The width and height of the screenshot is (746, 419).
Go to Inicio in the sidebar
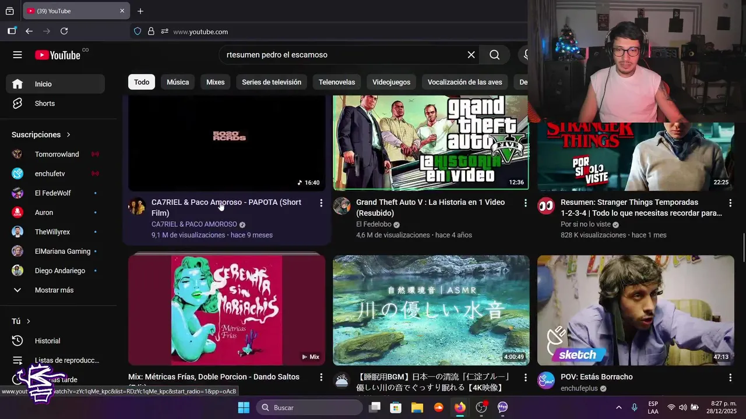tap(55, 84)
